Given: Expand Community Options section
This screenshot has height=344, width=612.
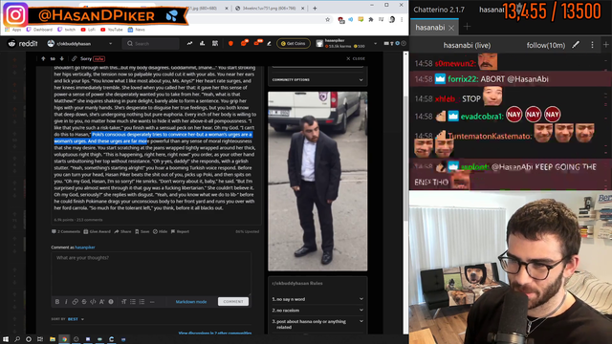Looking at the screenshot, I should tap(317, 79).
